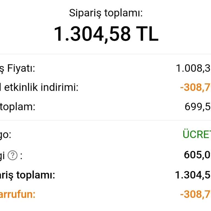Image resolution: width=211 pixels, height=211 pixels.
Task: Click the question mark help icon beside Vergi
Action: (13, 156)
